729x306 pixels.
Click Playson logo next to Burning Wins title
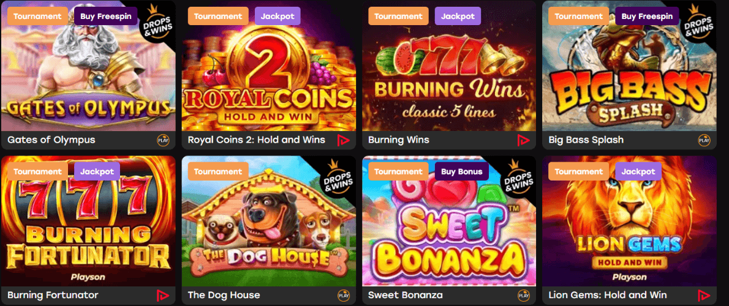click(524, 140)
